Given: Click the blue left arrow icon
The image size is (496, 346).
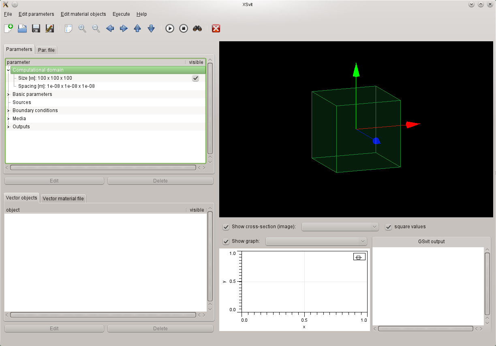Looking at the screenshot, I should tap(110, 28).
